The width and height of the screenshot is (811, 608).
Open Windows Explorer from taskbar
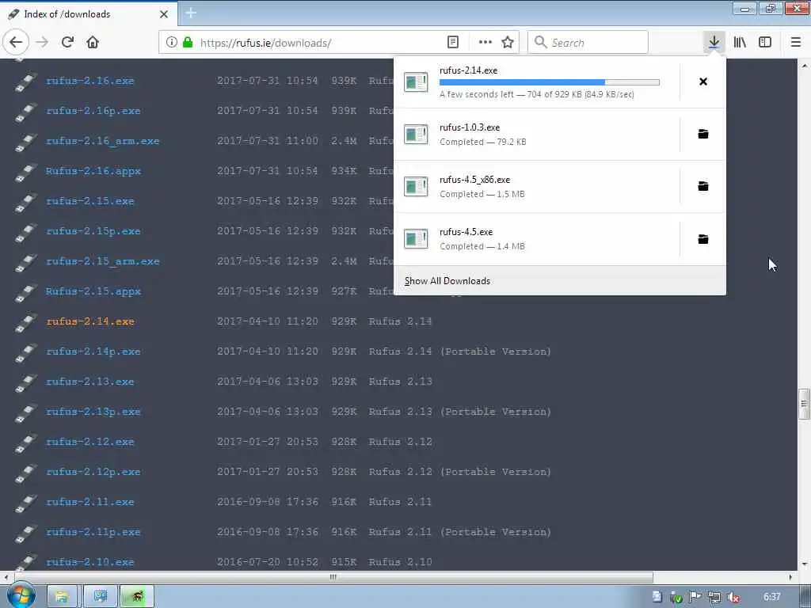(x=62, y=597)
